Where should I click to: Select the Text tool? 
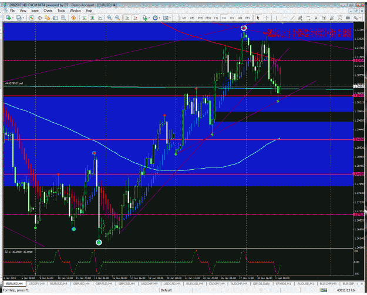317,18
